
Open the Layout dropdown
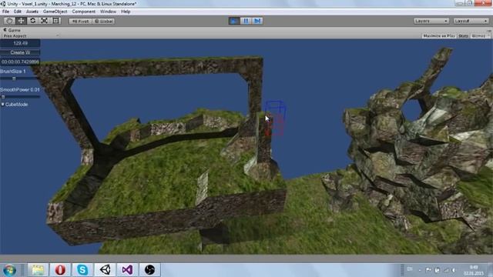click(471, 21)
